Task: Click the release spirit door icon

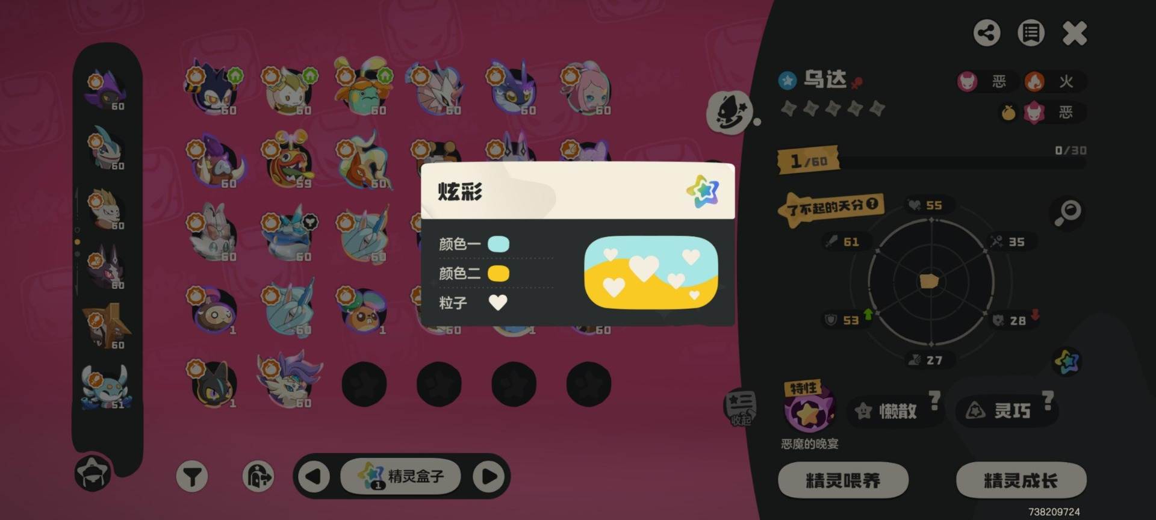Action: click(x=258, y=477)
